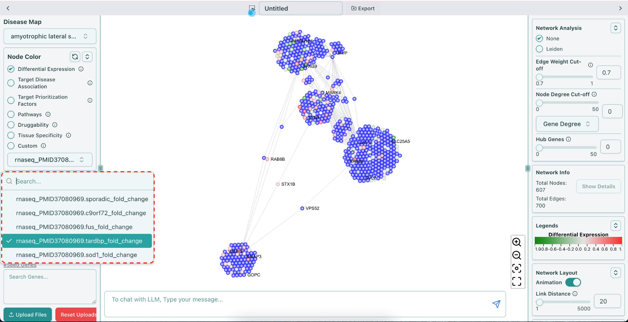Enable Leiden network analysis
628x322 pixels.
click(539, 49)
